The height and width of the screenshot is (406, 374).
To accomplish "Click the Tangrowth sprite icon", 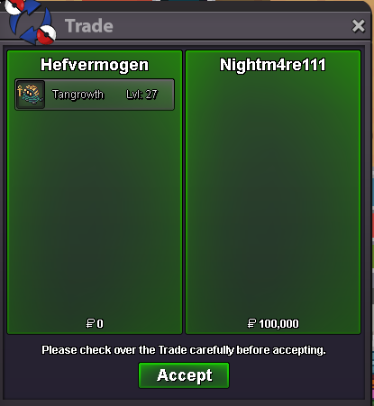I will (x=31, y=95).
